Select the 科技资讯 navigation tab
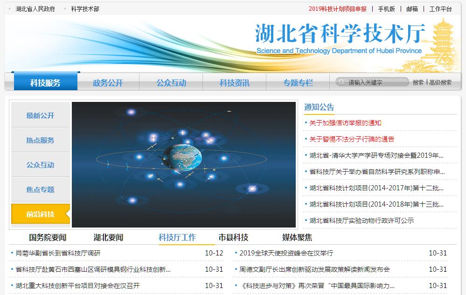The width and height of the screenshot is (466, 295). pyautogui.click(x=235, y=82)
